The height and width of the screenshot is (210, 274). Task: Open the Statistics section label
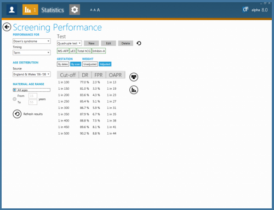(x=53, y=10)
